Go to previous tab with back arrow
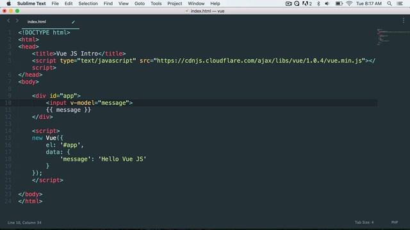This screenshot has height=230, width=410. click(8, 20)
